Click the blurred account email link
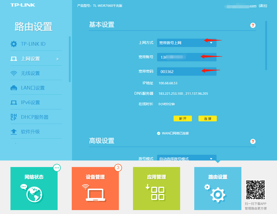Viewport: 277px width, 214px height. (240, 6)
